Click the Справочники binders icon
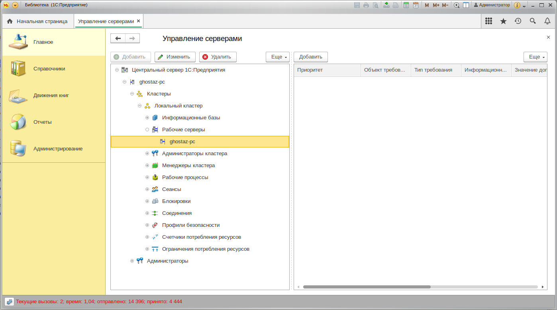This screenshot has width=557, height=310. point(18,68)
